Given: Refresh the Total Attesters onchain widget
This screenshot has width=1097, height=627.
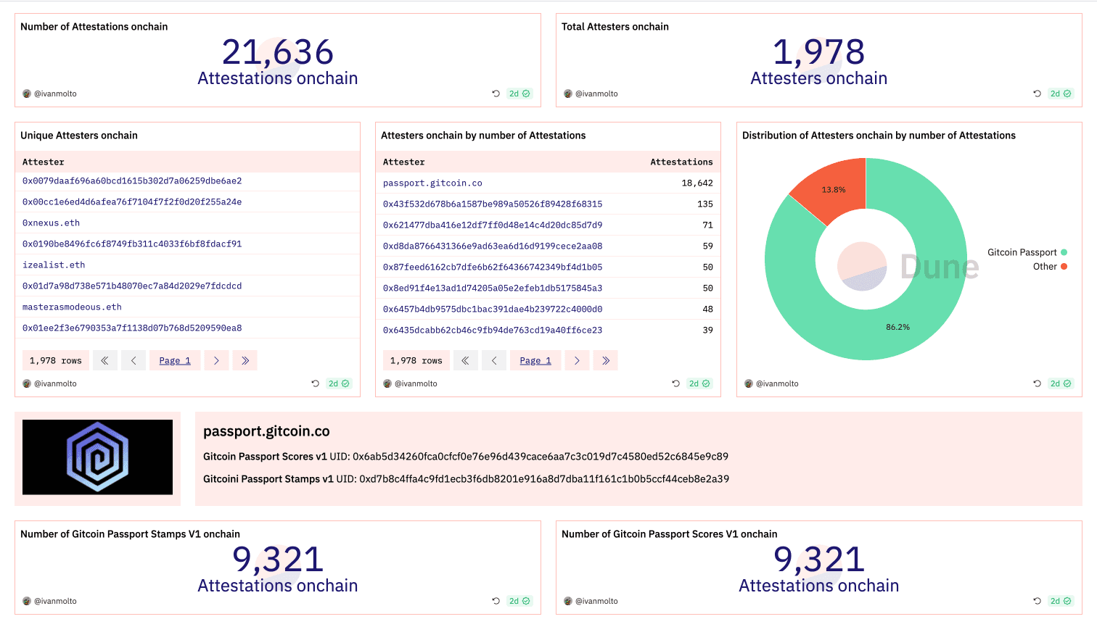Looking at the screenshot, I should coord(1038,94).
